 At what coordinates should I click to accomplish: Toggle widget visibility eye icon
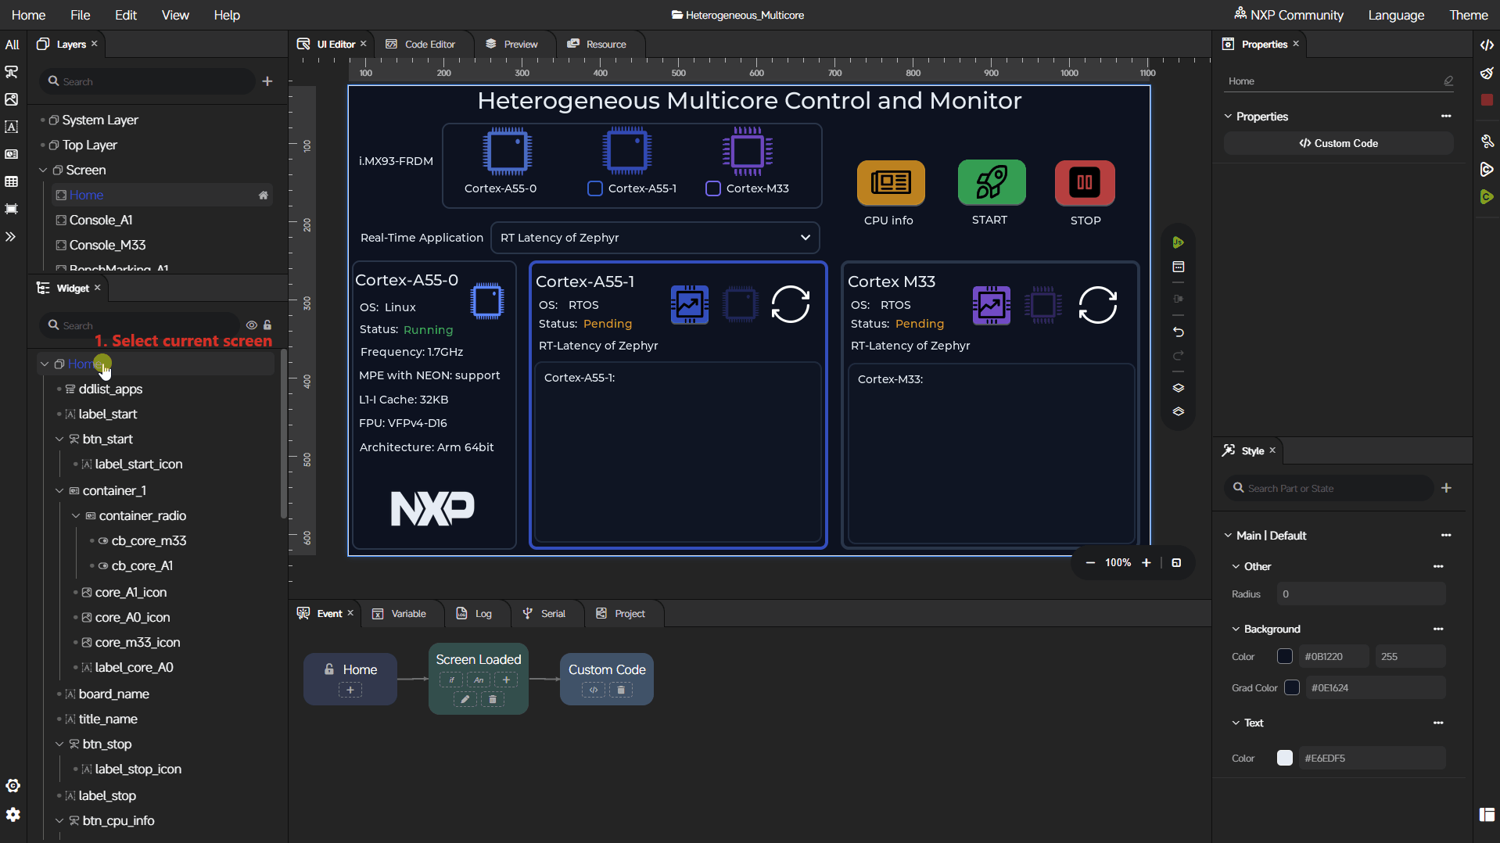click(252, 325)
